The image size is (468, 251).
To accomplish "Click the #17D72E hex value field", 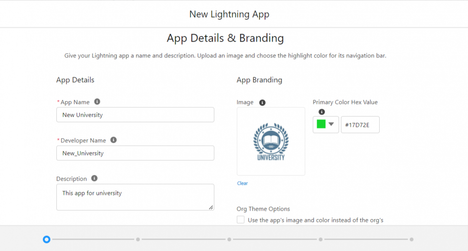I will coord(360,125).
